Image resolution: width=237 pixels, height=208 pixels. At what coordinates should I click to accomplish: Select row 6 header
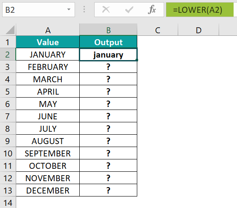tap(8, 104)
